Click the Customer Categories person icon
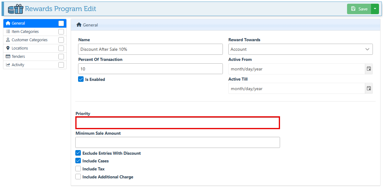Screen dimensions: 383x187 (x=8, y=40)
